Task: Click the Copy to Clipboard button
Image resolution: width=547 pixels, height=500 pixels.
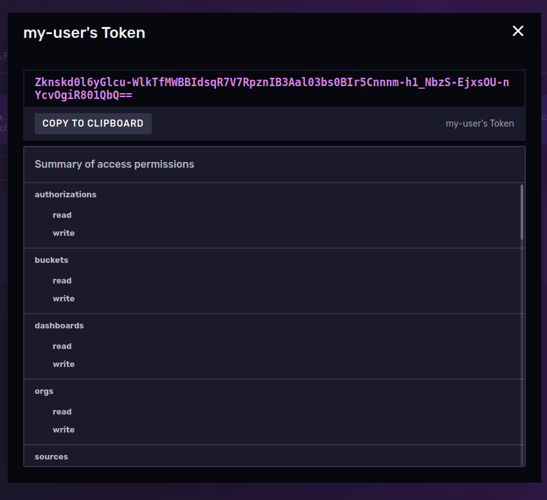Action: point(93,123)
